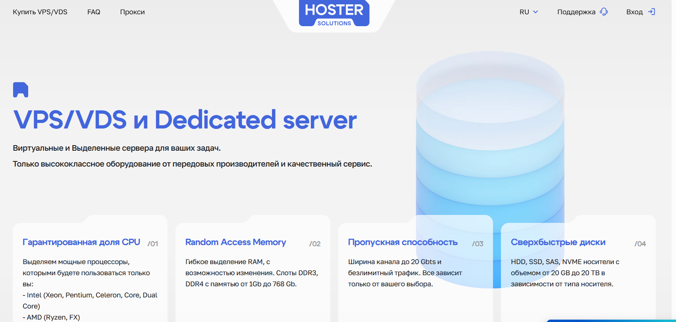Click the Поддержка link text
Screen dimensions: 676x322
pos(576,12)
